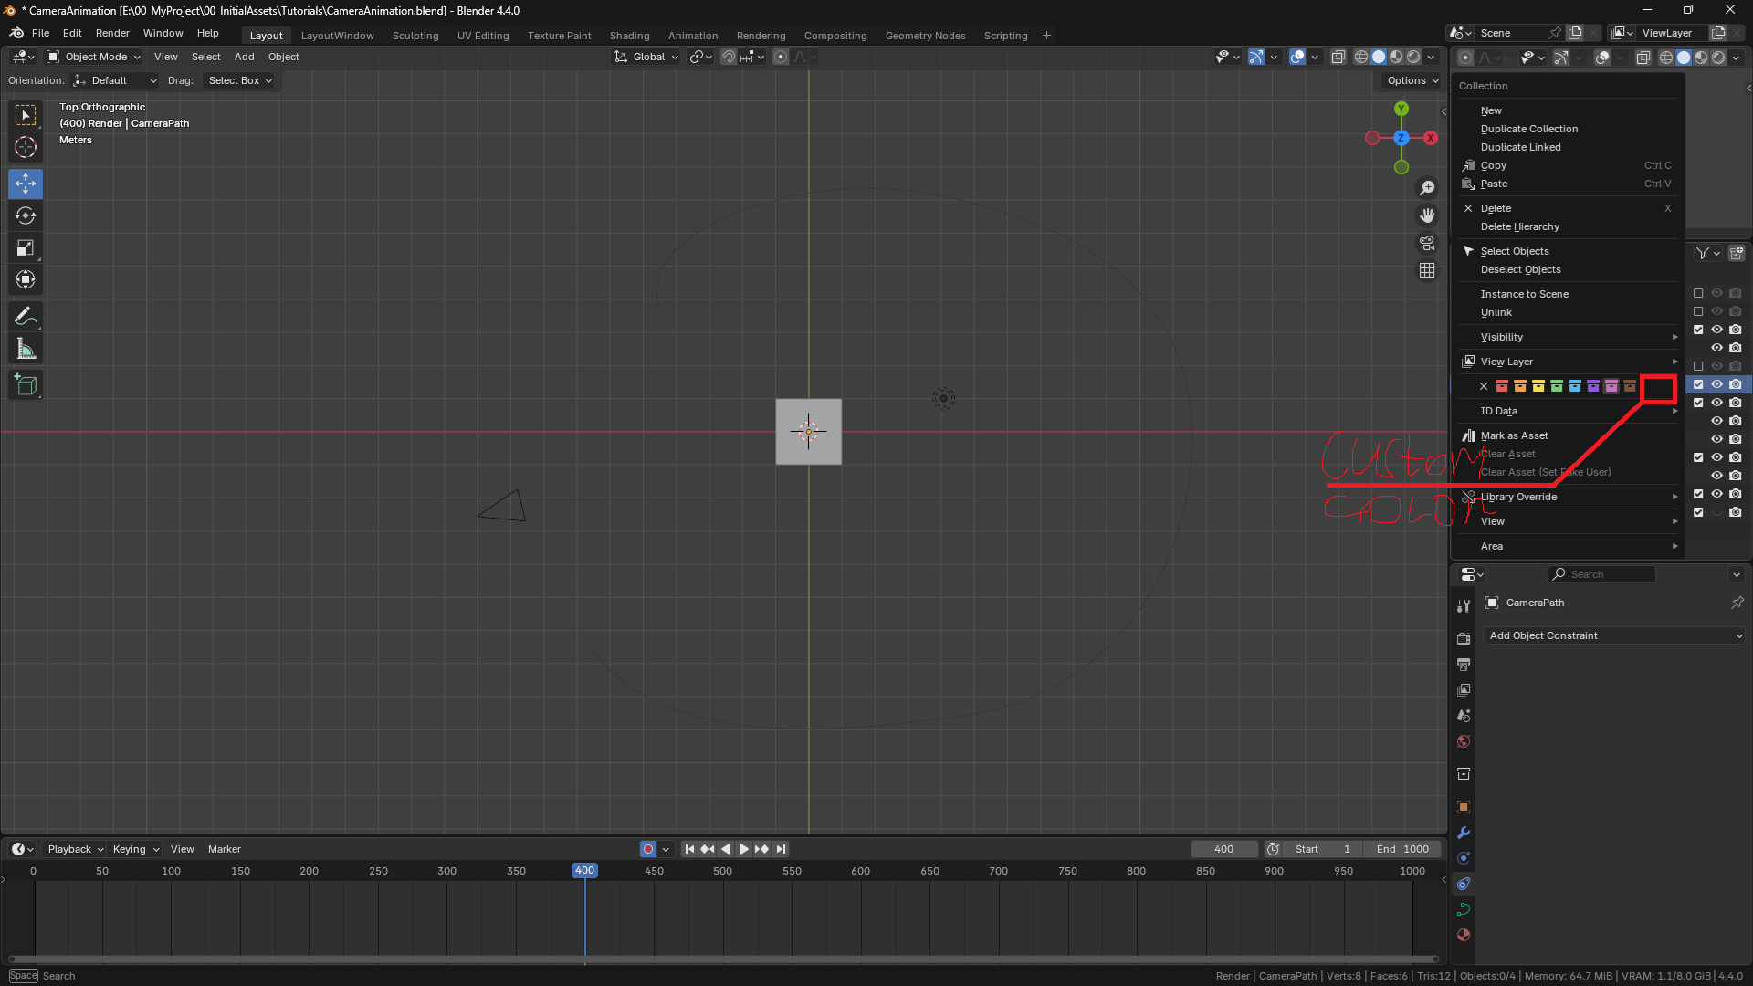1753x986 pixels.
Task: Open the Modifiers wrench tab
Action: [1464, 833]
